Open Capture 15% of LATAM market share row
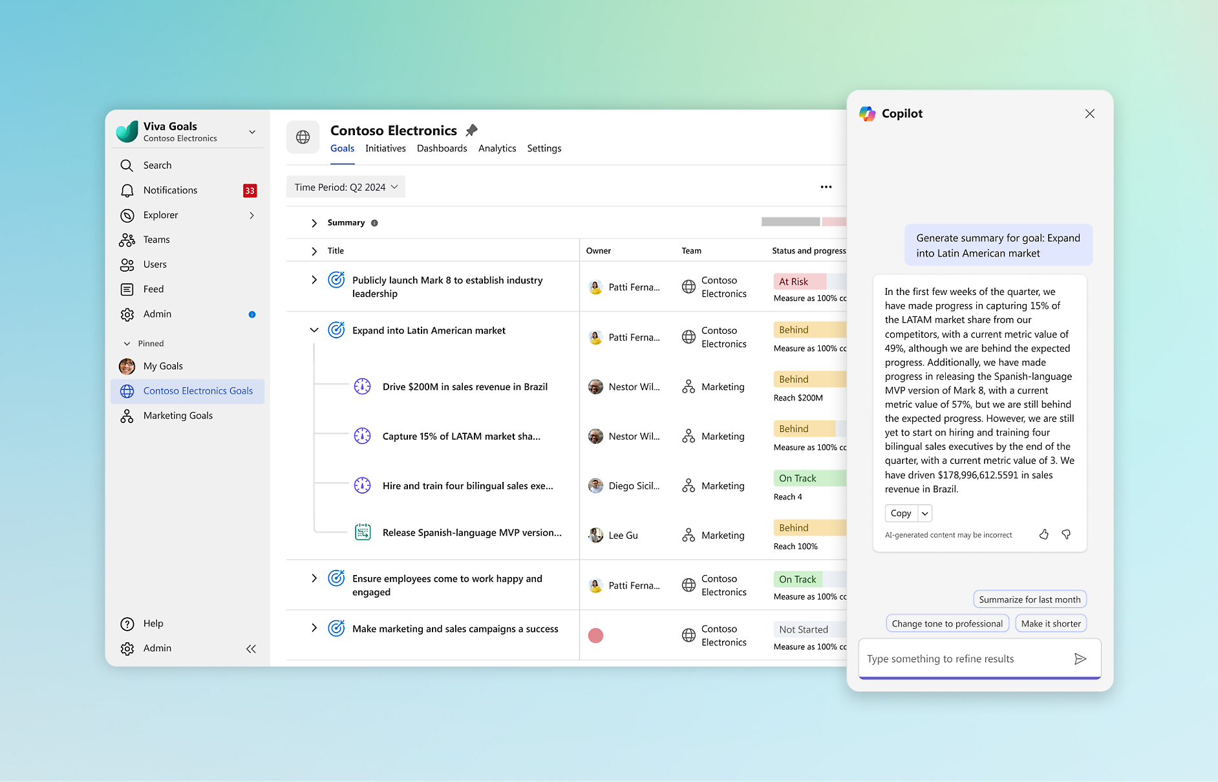This screenshot has width=1218, height=782. click(462, 437)
